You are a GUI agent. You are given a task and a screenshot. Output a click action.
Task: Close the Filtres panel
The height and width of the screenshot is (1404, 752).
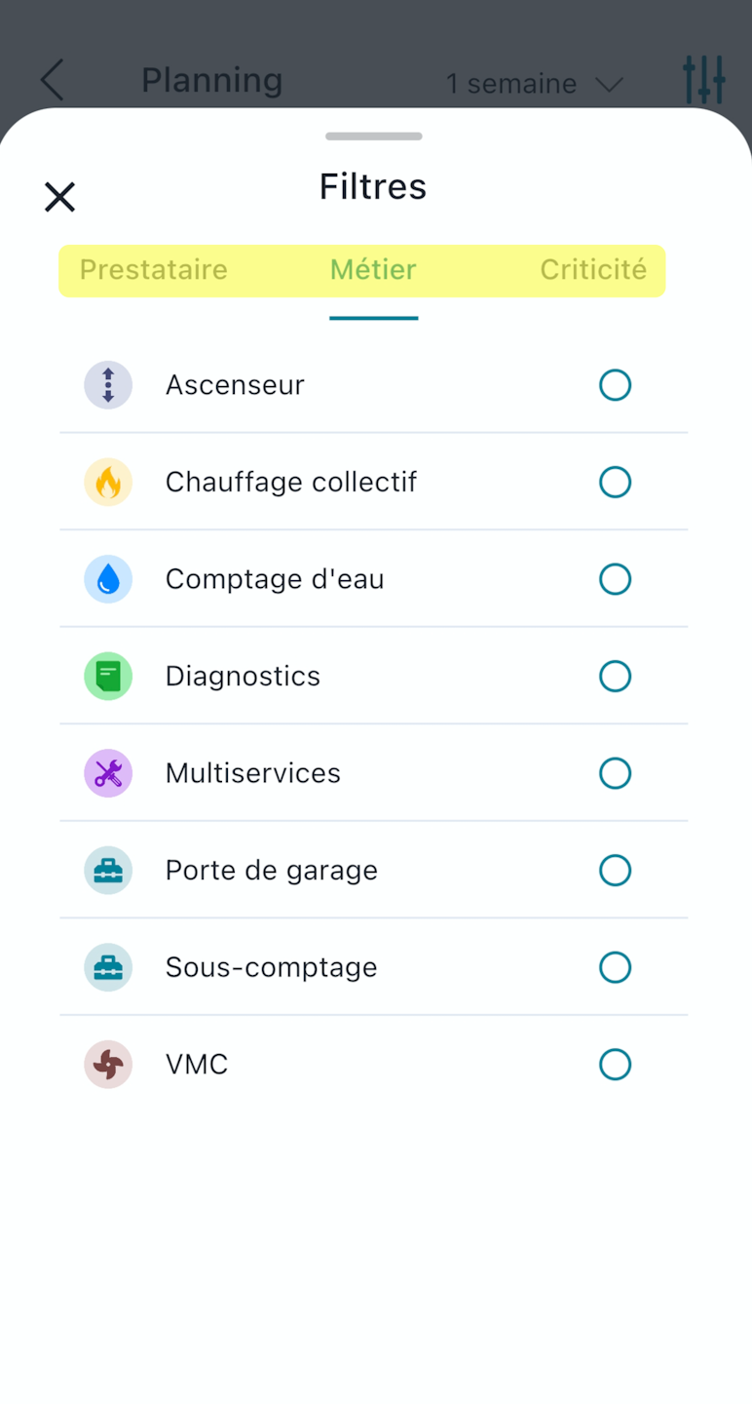59,197
